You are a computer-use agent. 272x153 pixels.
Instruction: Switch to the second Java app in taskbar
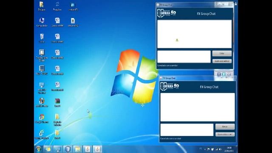97,149
